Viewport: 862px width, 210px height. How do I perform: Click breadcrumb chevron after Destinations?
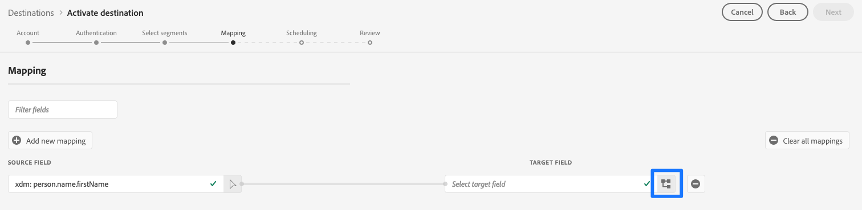point(60,12)
